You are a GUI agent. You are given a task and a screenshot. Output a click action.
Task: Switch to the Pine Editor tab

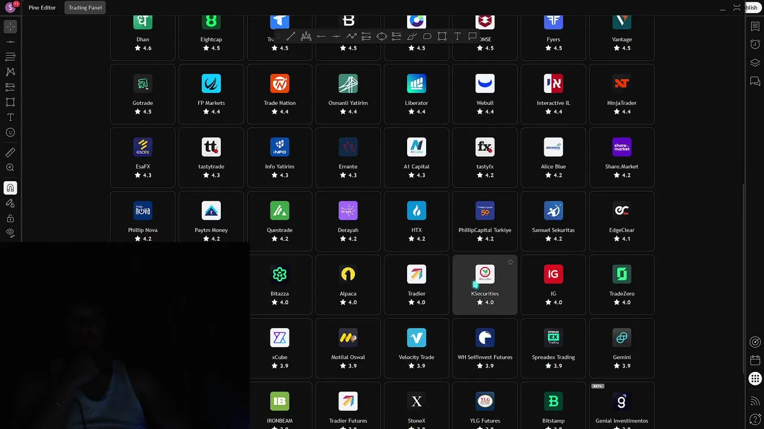pos(42,8)
